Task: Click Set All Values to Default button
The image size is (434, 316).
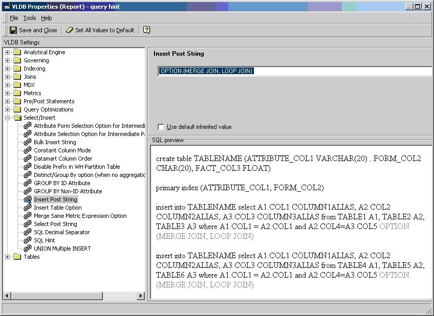Action: tap(100, 30)
